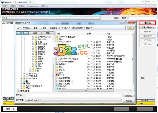
Task: Click 计算机 in breadcrumb path
Action: [x=43, y=28]
